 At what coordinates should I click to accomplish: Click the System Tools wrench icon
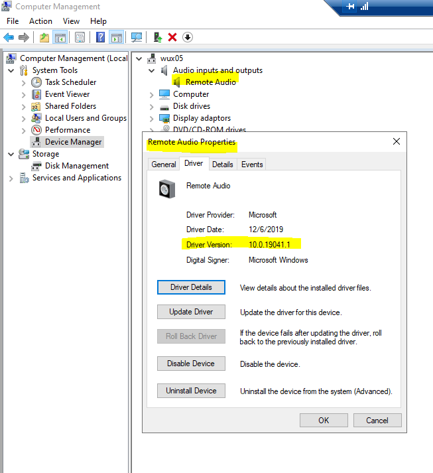tap(24, 70)
